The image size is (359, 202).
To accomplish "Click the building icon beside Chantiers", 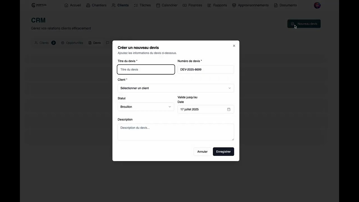I will click(x=88, y=5).
